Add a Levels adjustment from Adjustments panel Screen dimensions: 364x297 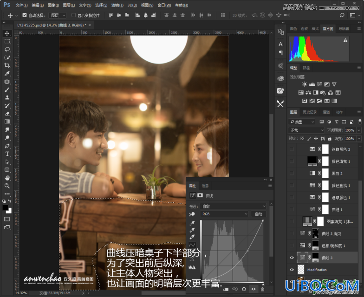tap(312, 84)
